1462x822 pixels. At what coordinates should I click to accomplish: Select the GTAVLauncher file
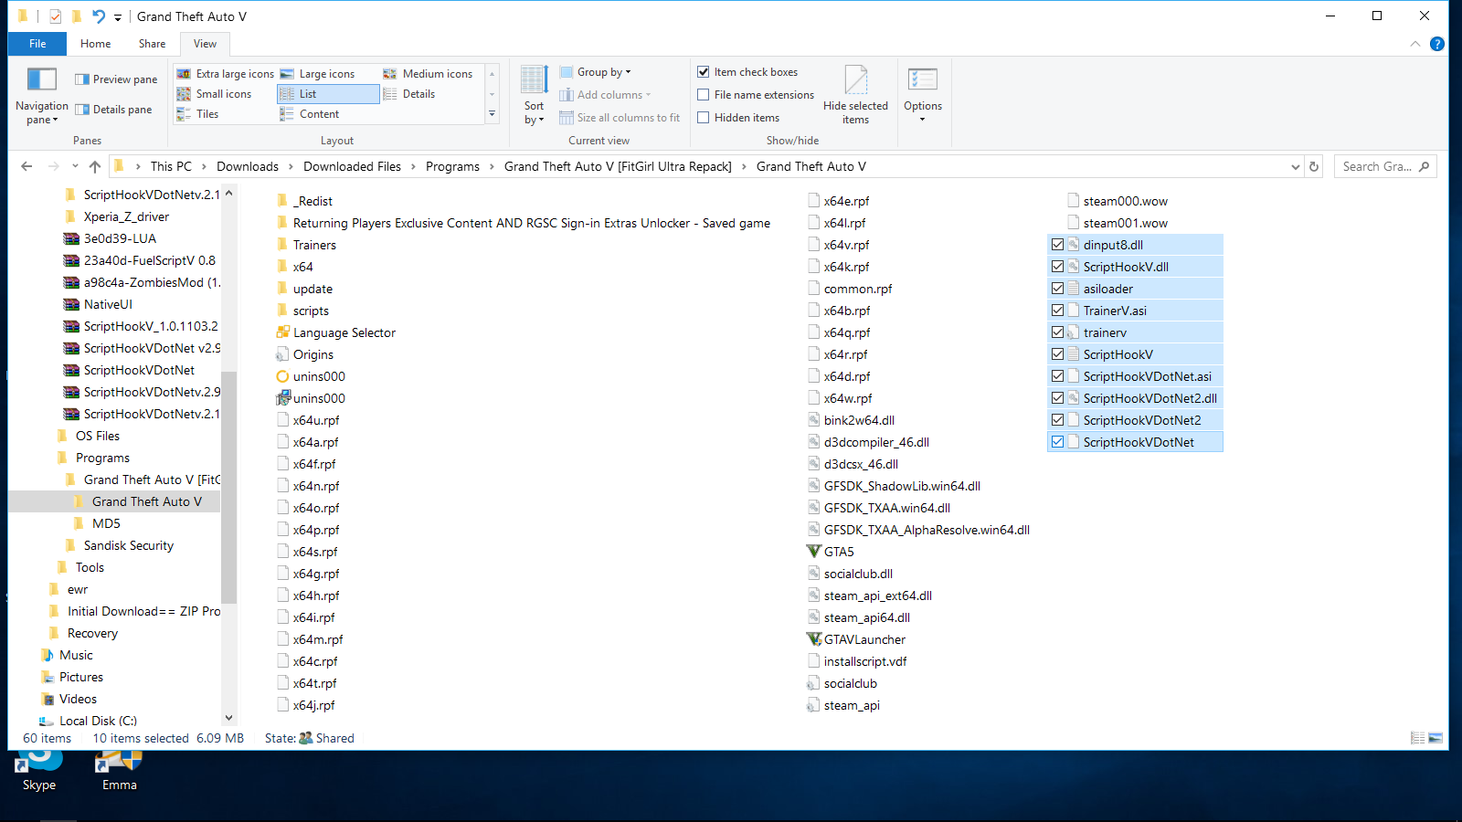coord(856,639)
